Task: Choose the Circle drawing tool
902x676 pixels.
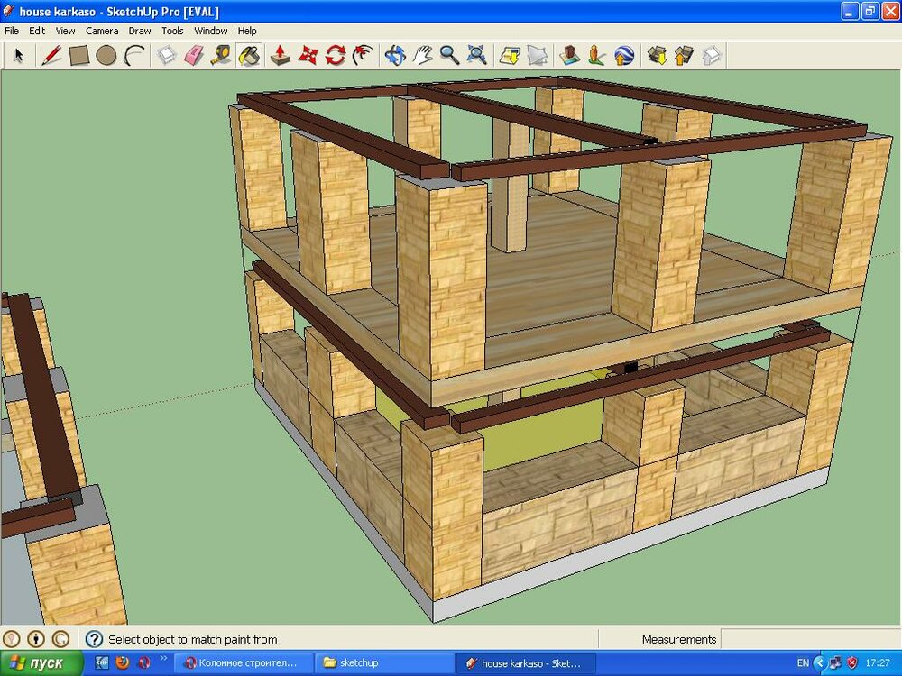Action: click(106, 56)
